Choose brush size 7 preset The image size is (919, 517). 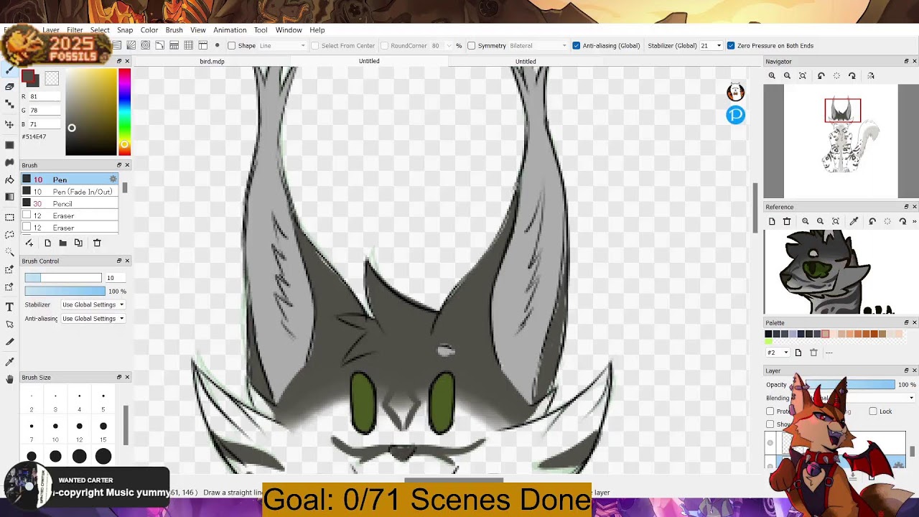click(x=32, y=431)
